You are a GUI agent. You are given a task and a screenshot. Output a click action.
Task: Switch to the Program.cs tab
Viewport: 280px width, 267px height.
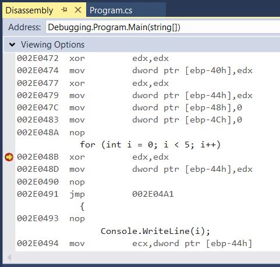coord(111,10)
